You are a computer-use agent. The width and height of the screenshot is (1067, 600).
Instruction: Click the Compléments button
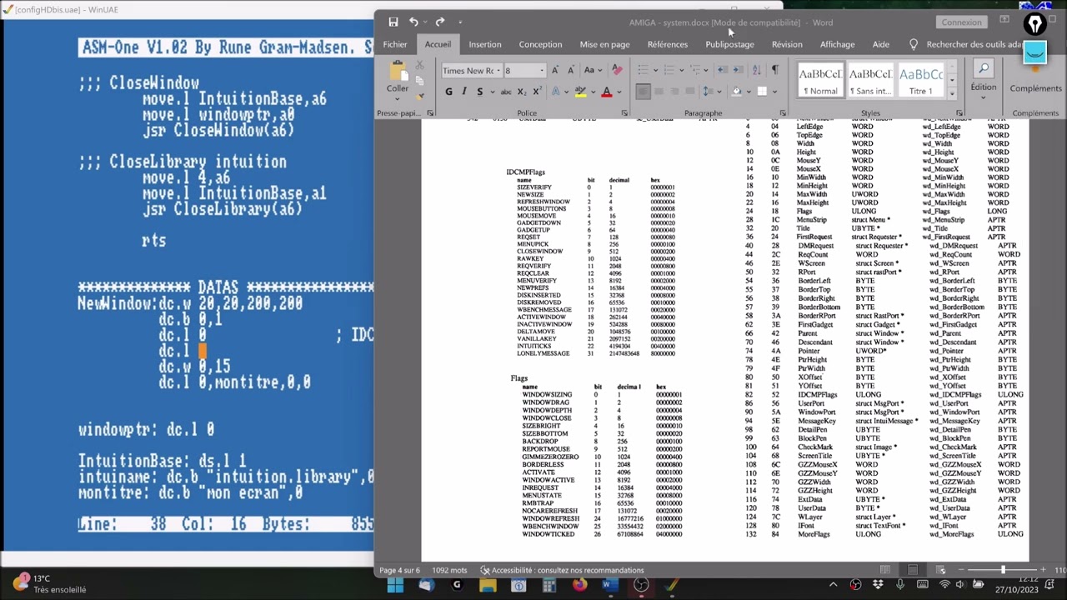pos(1035,77)
